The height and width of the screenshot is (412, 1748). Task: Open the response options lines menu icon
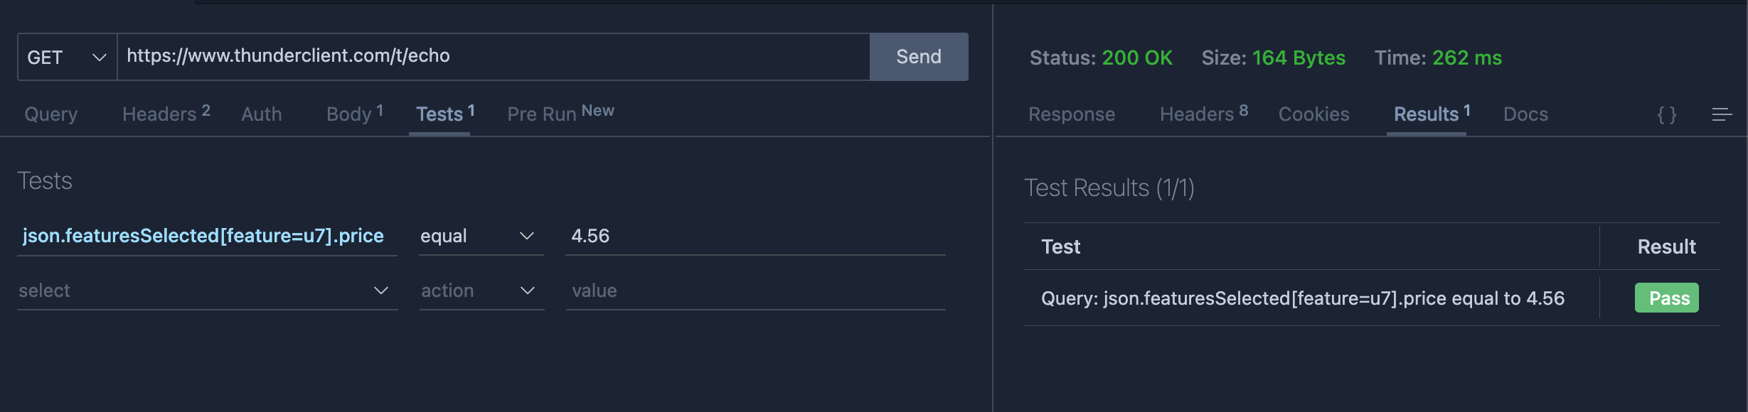1722,114
